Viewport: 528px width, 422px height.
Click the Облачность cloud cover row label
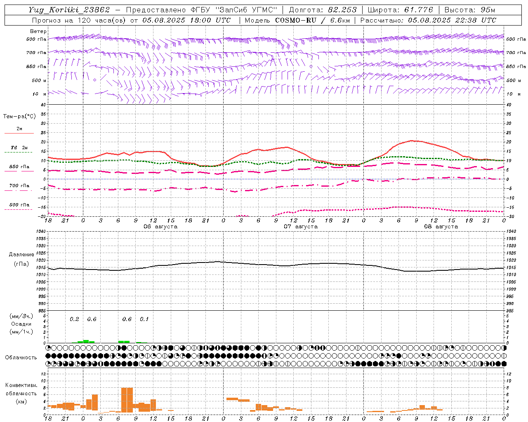21,358
